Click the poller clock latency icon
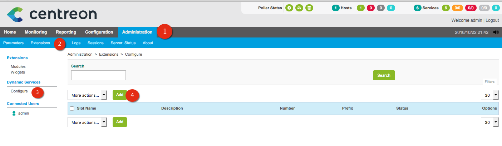The width and height of the screenshot is (502, 146). click(x=289, y=8)
